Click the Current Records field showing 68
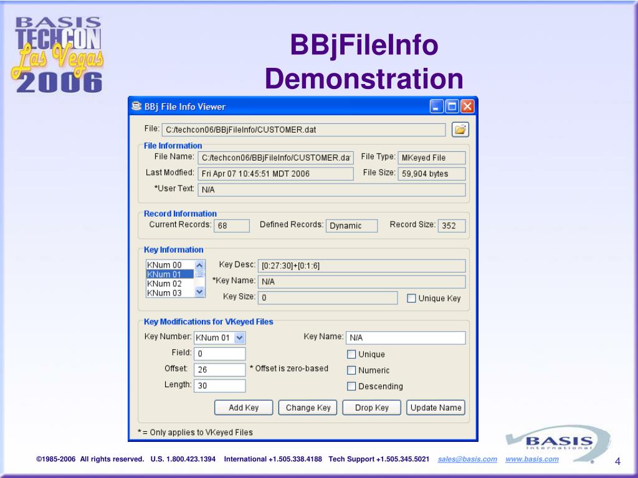 [232, 225]
